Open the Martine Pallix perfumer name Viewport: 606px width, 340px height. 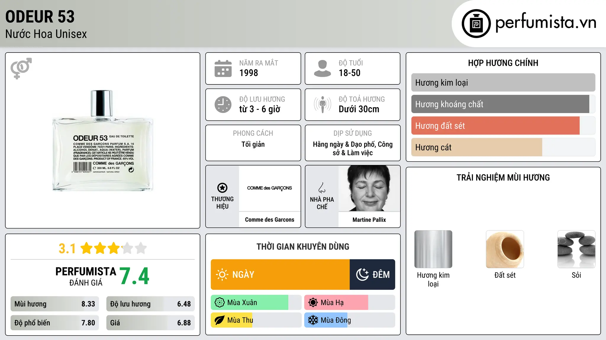(369, 220)
